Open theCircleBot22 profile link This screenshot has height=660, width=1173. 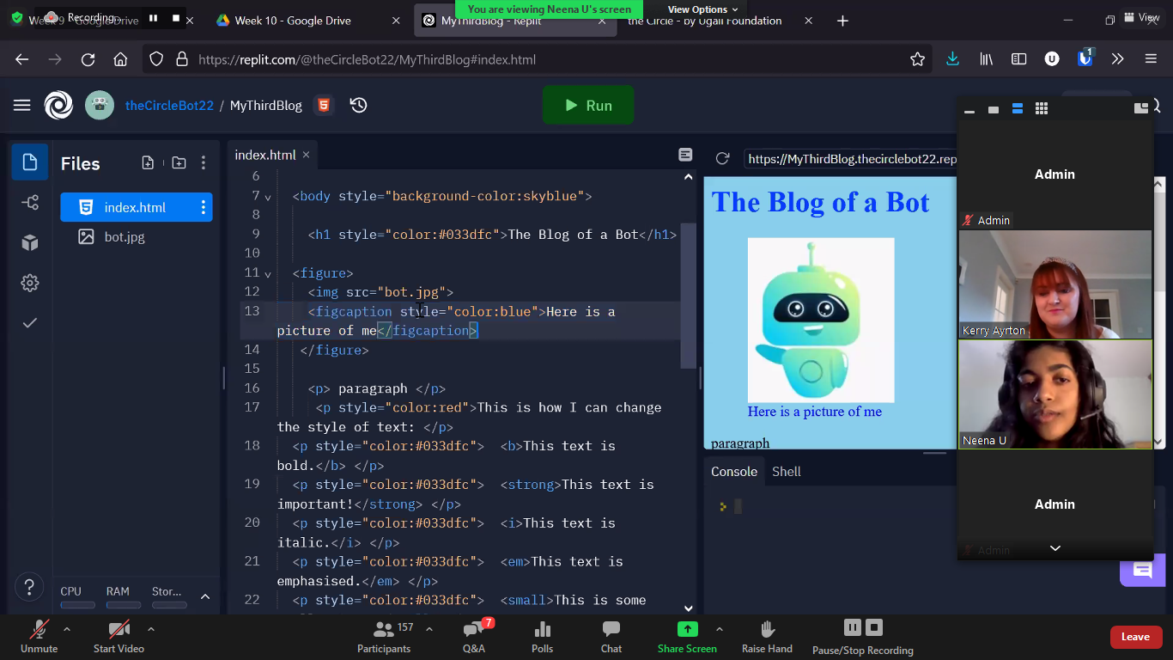click(169, 105)
